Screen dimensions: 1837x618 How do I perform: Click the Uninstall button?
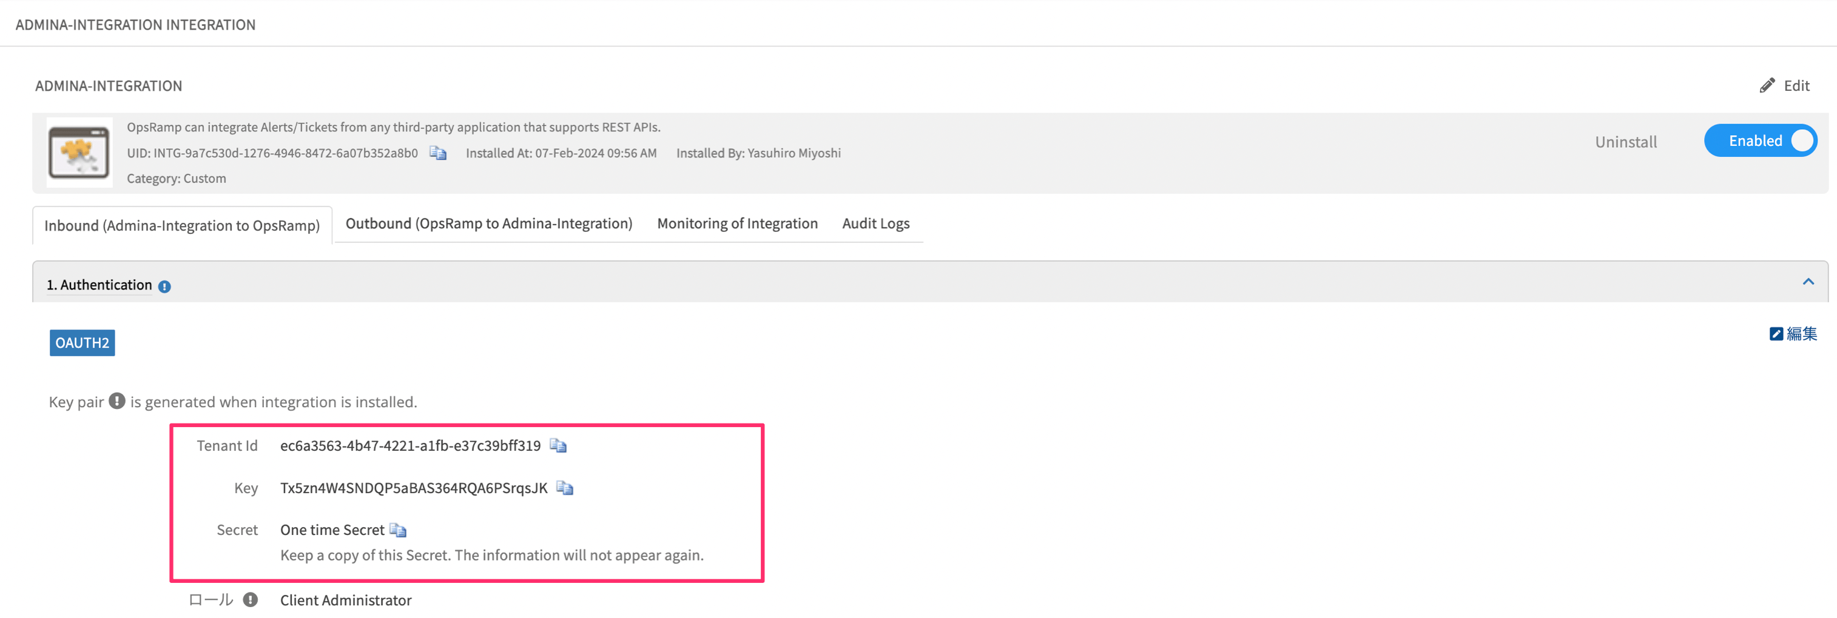1626,142
